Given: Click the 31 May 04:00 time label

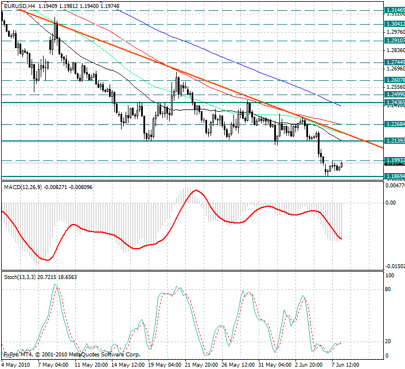Looking at the screenshot, I should click(x=275, y=365).
